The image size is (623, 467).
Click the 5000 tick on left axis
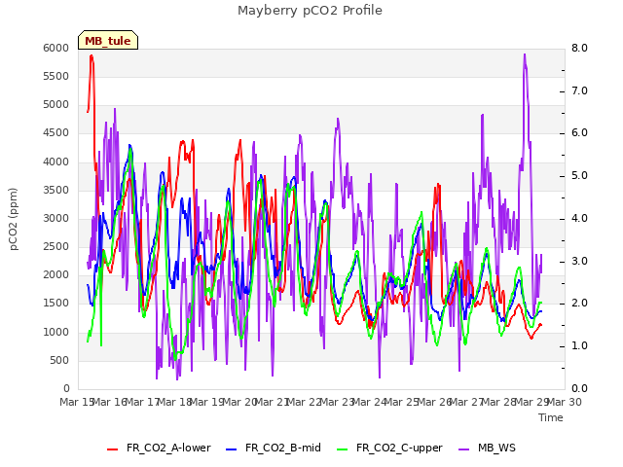(x=56, y=105)
